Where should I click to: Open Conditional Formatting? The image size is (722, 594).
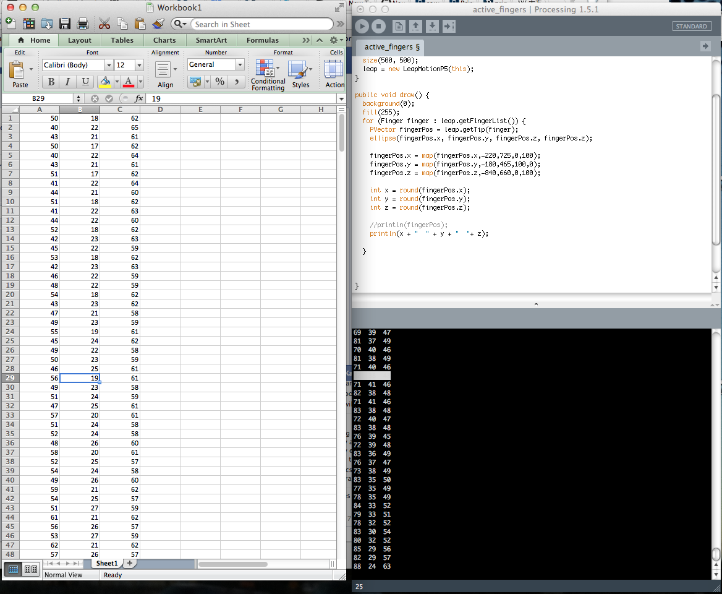(x=266, y=68)
